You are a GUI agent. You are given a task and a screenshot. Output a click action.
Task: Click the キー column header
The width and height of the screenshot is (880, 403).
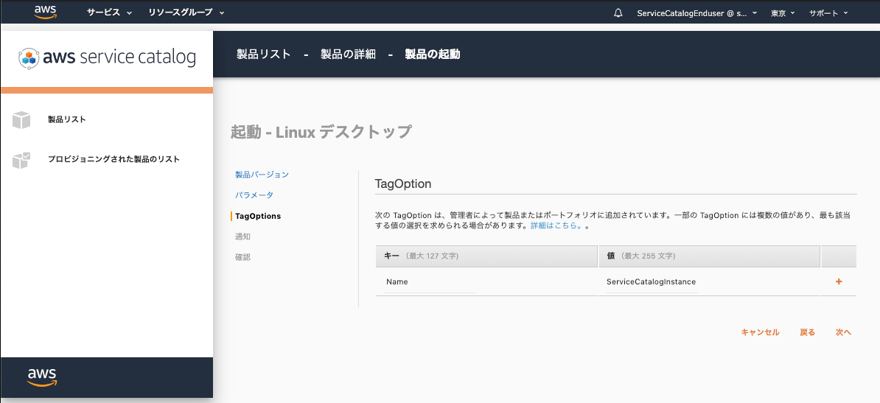486,256
